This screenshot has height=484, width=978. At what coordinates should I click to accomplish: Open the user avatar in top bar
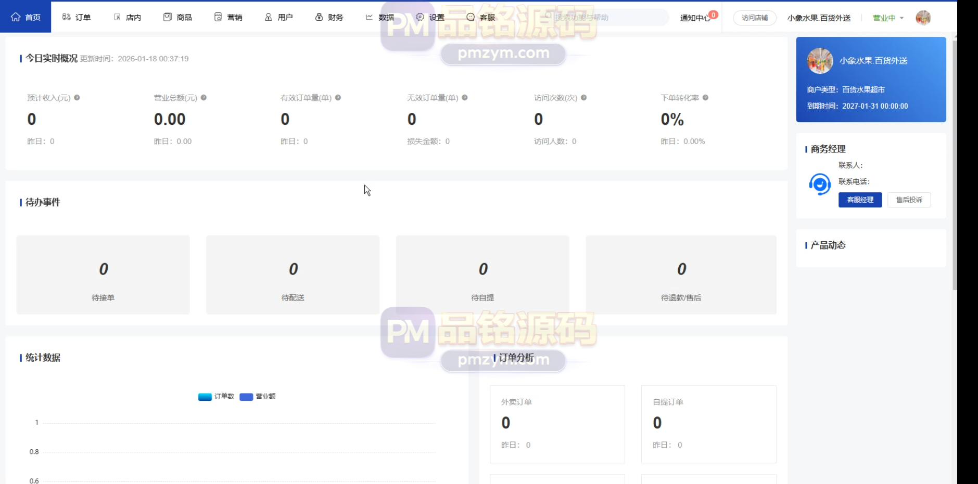click(x=923, y=18)
